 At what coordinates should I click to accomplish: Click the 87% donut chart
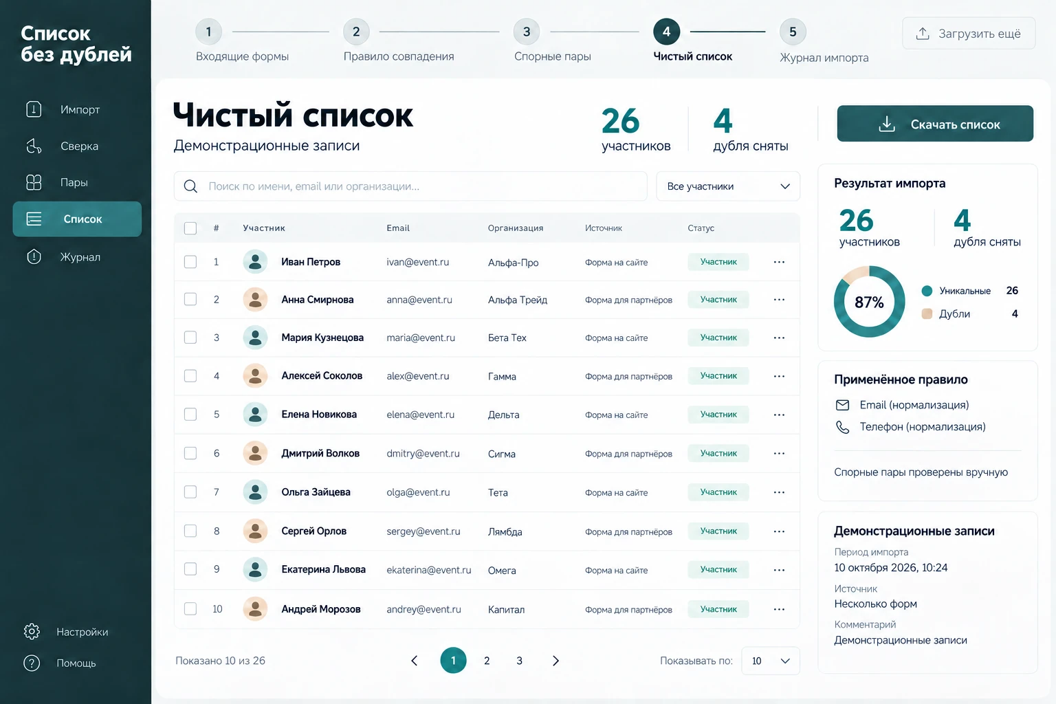869,302
